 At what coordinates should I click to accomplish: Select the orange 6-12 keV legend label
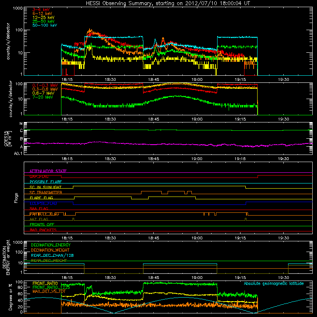coord(42,13)
